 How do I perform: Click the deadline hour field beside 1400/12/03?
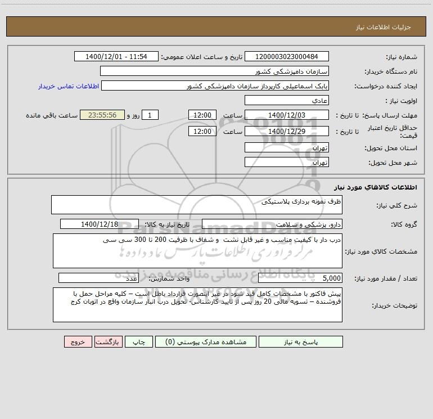(x=202, y=115)
